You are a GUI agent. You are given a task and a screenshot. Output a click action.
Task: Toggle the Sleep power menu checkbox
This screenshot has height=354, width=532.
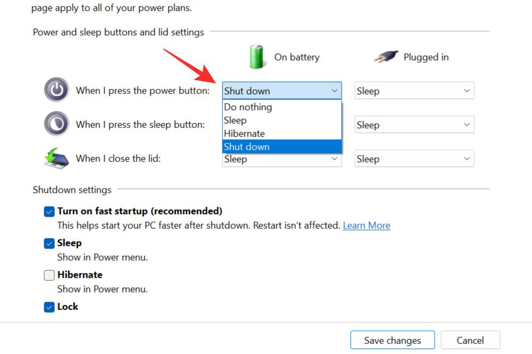tap(49, 243)
